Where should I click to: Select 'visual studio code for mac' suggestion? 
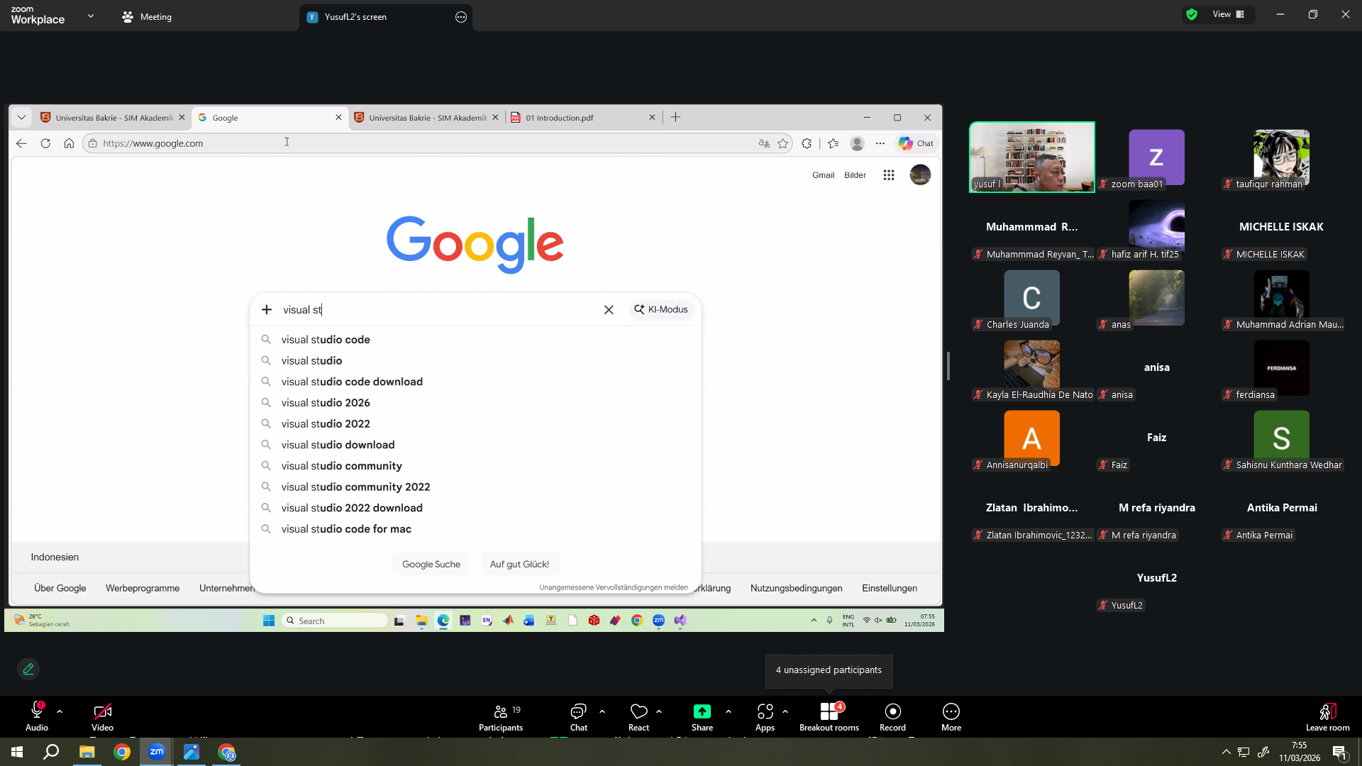[x=475, y=529]
